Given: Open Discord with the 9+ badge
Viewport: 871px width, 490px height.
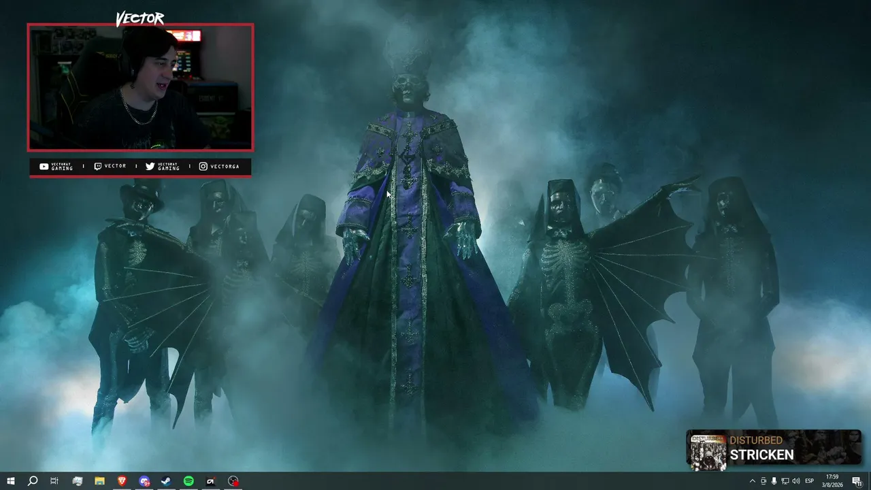Looking at the screenshot, I should click(144, 481).
